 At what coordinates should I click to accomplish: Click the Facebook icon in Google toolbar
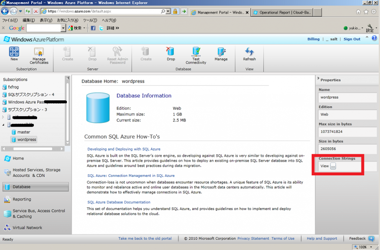(93, 28)
